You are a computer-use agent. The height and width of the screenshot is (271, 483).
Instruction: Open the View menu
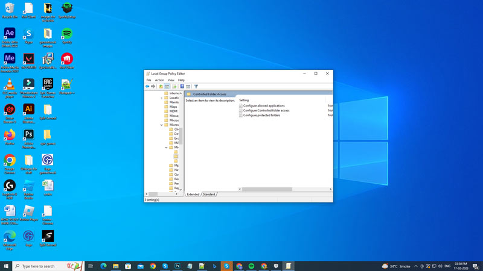point(171,80)
